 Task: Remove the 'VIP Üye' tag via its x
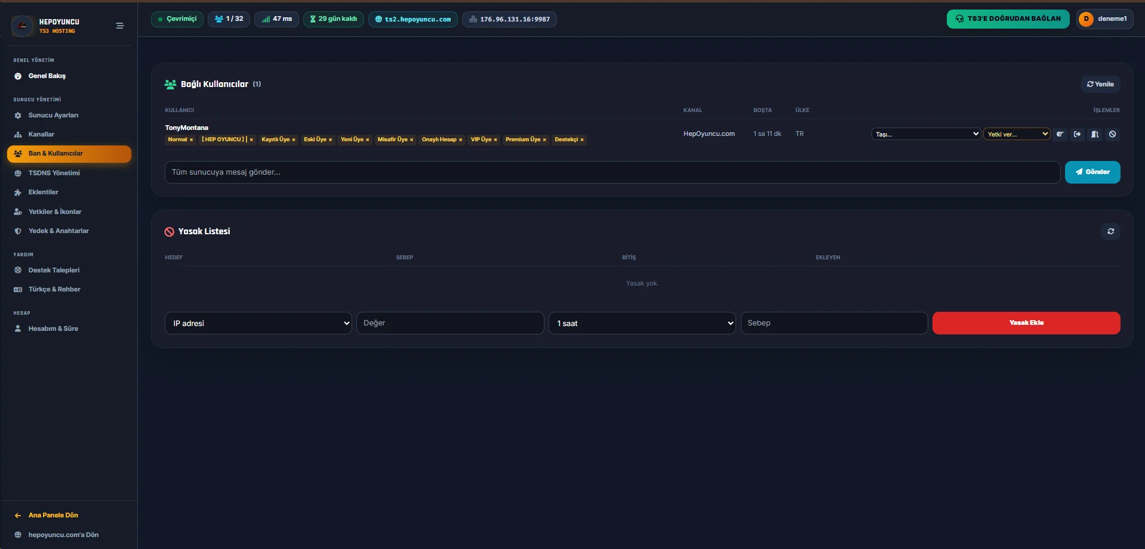coord(495,140)
